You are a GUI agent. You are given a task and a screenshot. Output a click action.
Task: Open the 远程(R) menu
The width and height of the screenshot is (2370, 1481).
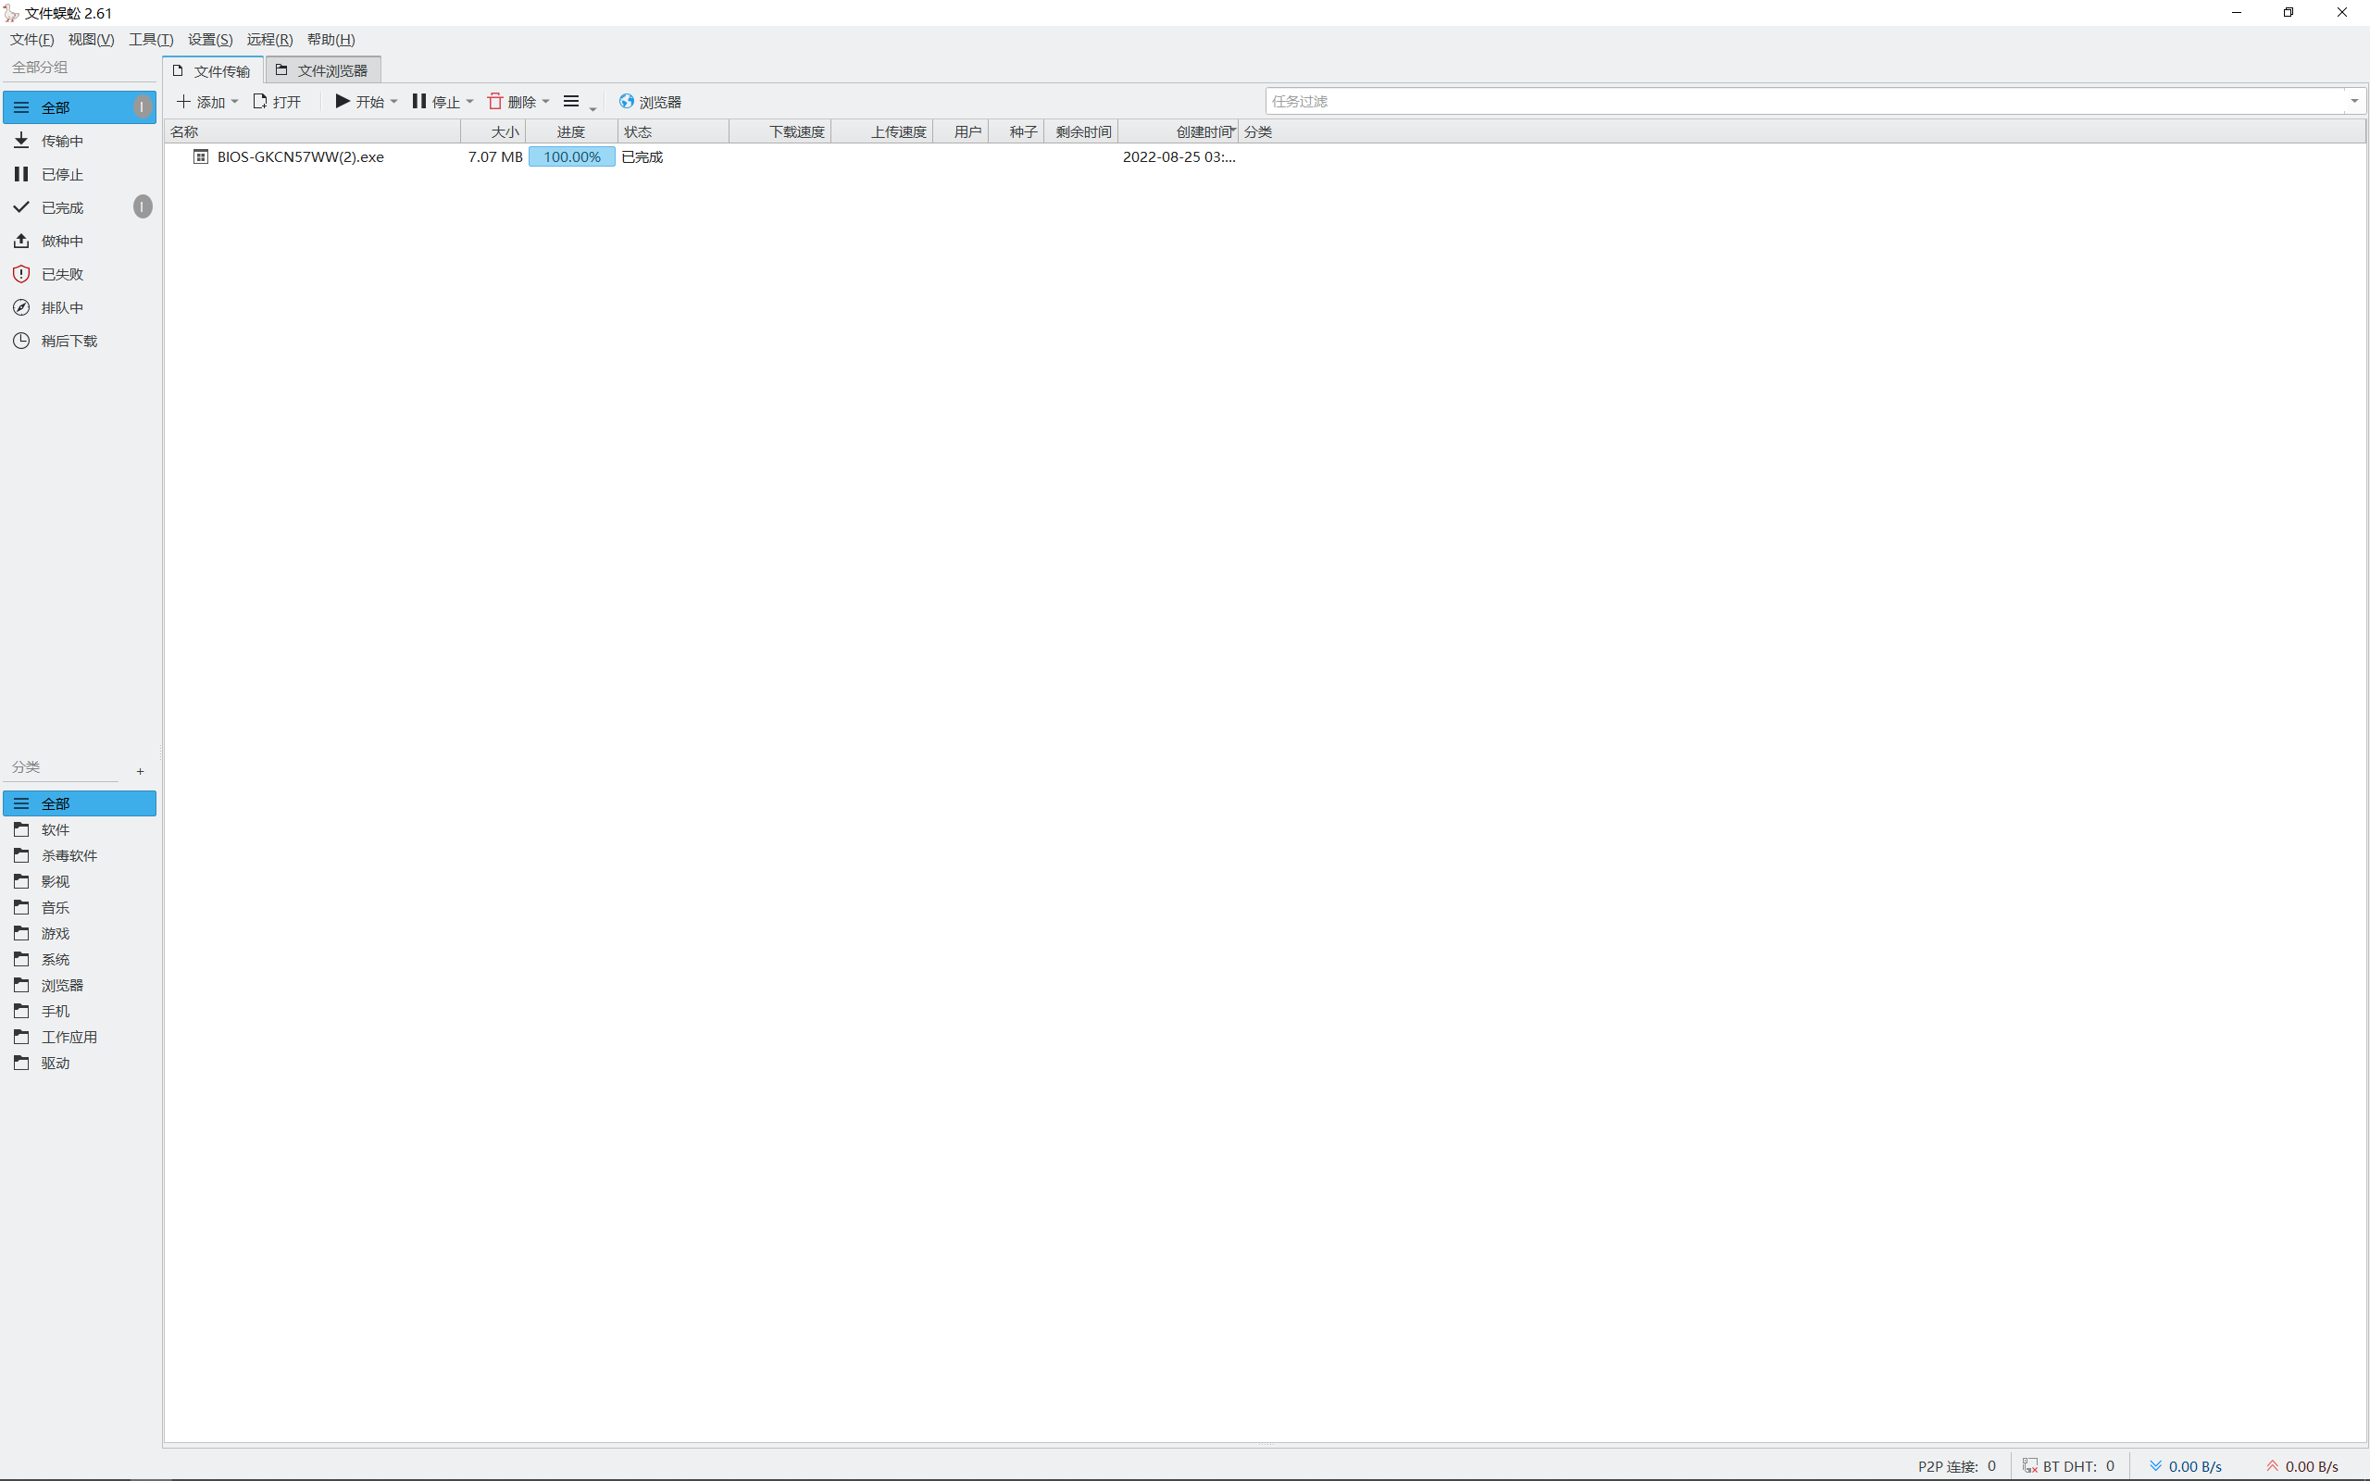pyautogui.click(x=270, y=39)
